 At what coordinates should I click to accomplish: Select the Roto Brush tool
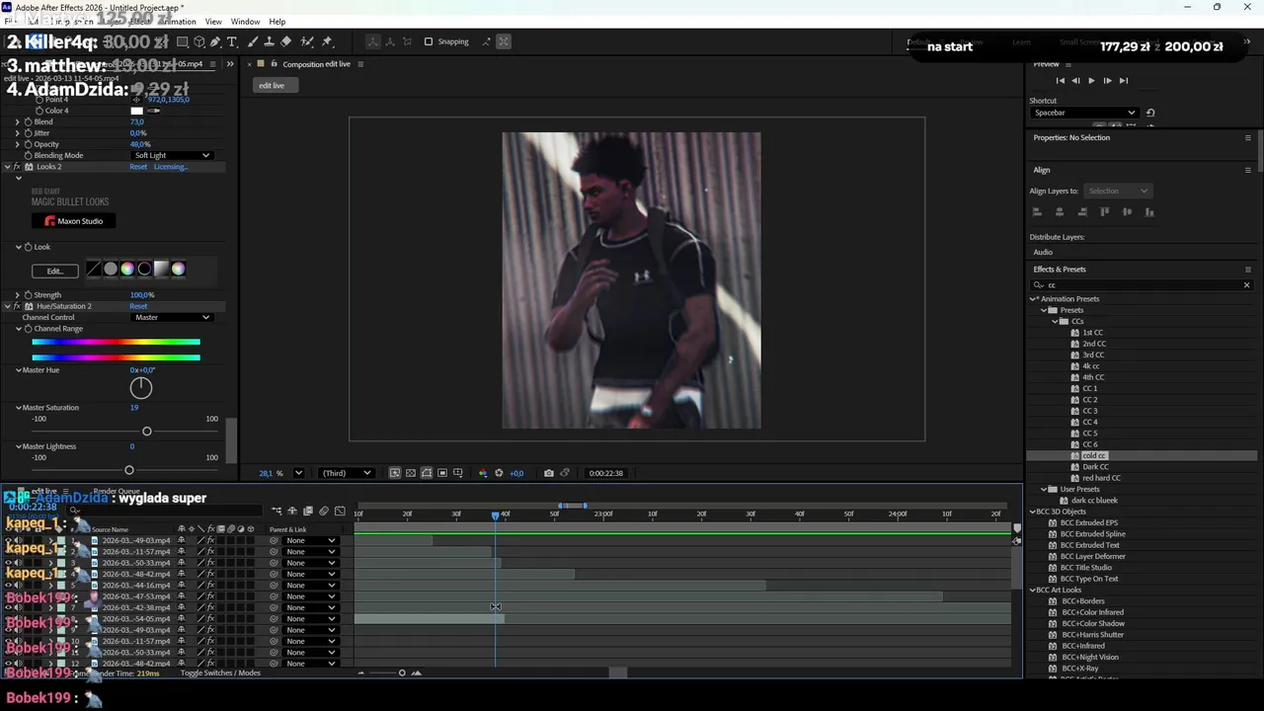tap(307, 41)
